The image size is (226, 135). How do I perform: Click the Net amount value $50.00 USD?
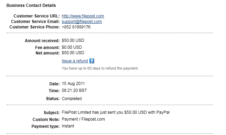[x=73, y=53]
